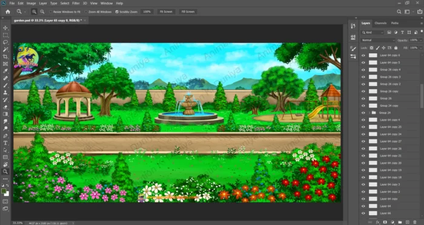The image size is (424, 225).
Task: Open the Normal blend mode dropdown
Action: coord(378,40)
